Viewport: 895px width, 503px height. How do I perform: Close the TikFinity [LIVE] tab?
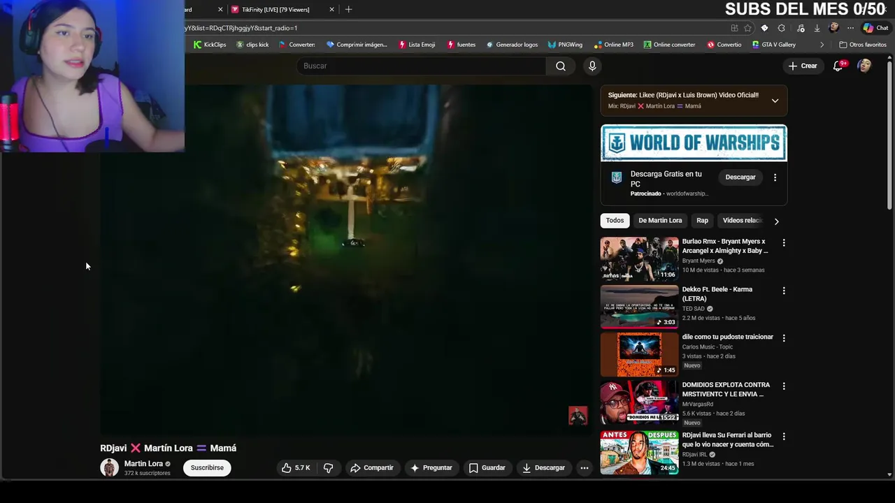point(331,9)
